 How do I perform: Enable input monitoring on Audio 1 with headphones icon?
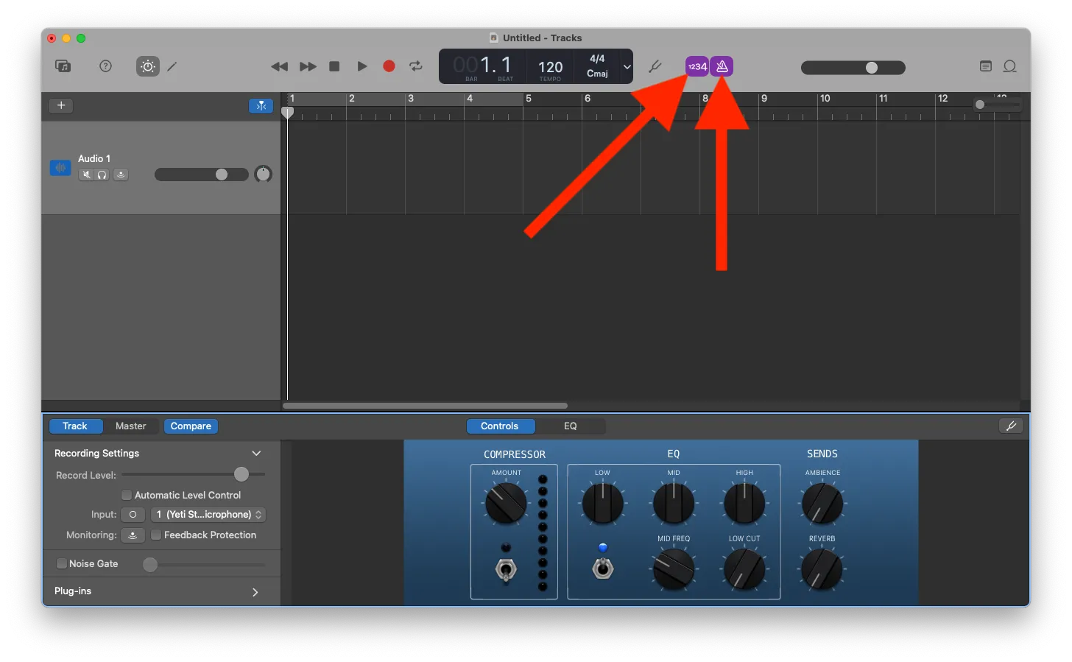[102, 175]
